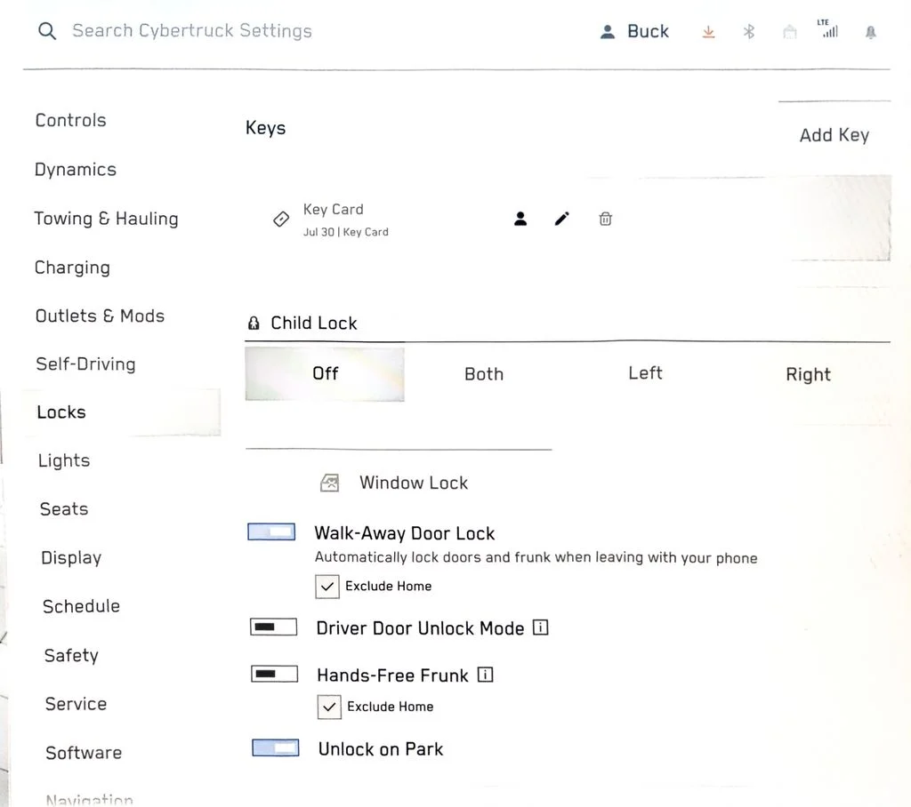
Task: Tap the Window Lock icon
Action: coord(329,483)
